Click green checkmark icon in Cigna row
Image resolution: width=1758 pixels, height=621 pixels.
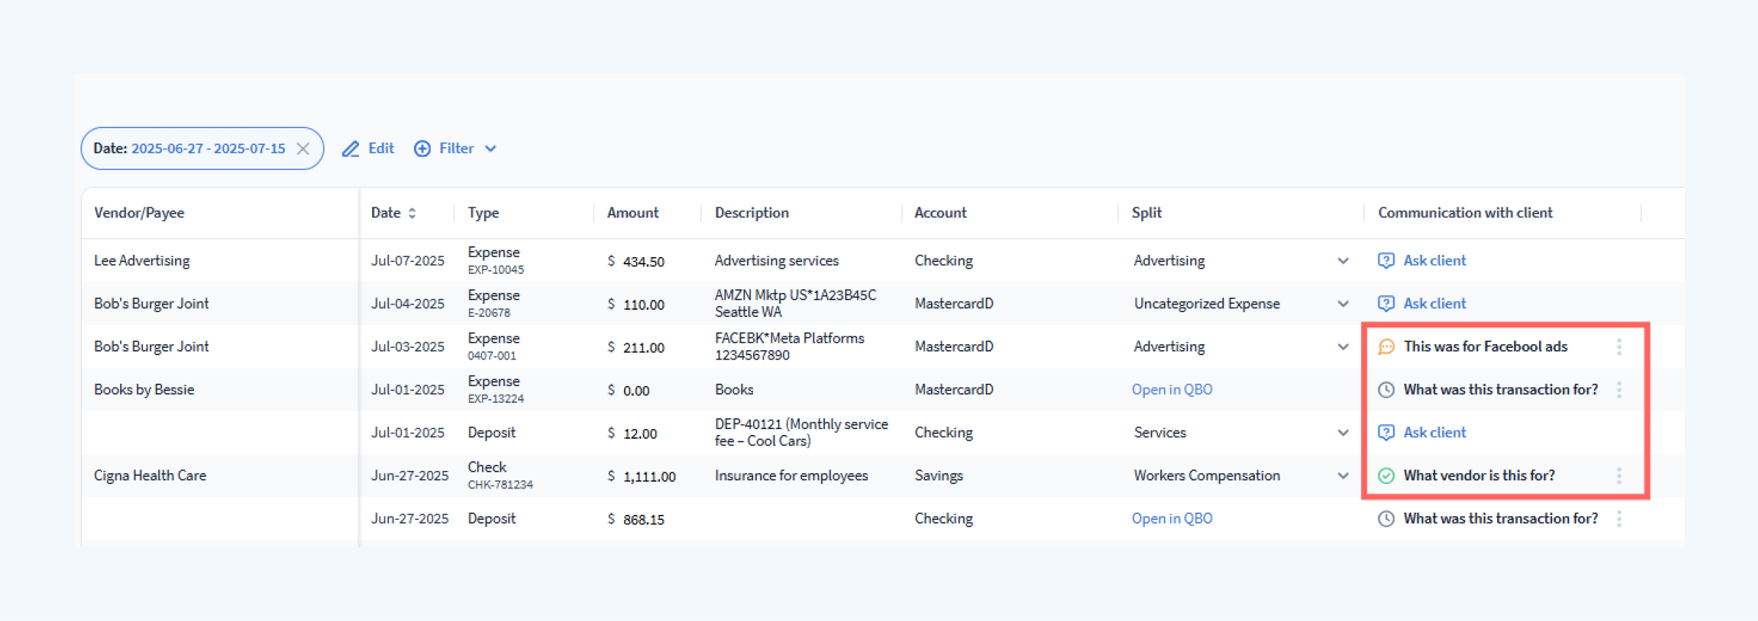pyautogui.click(x=1386, y=476)
